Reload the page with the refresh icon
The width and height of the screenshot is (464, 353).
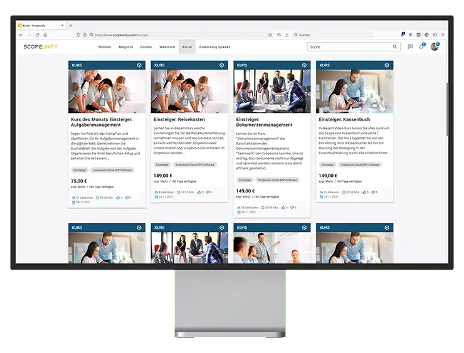pyautogui.click(x=37, y=35)
